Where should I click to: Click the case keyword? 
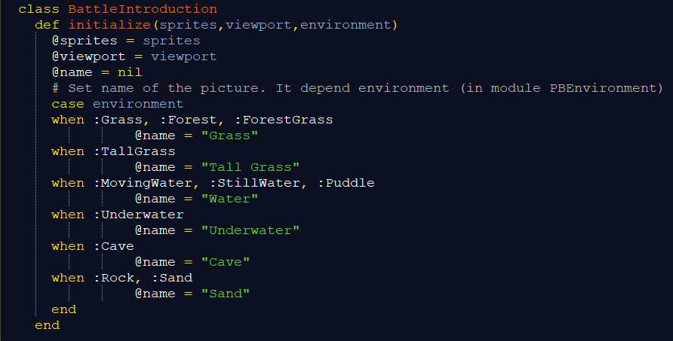point(68,104)
